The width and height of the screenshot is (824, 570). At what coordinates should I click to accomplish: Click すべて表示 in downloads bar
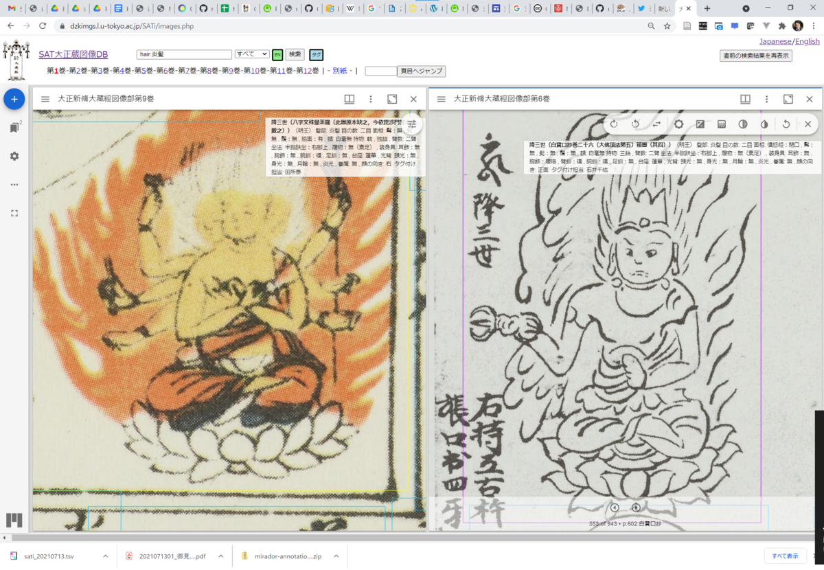[785, 556]
